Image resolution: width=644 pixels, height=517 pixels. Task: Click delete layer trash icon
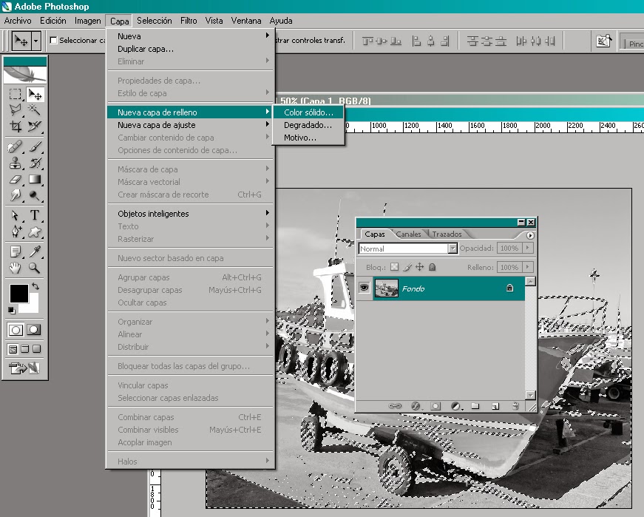coord(515,406)
